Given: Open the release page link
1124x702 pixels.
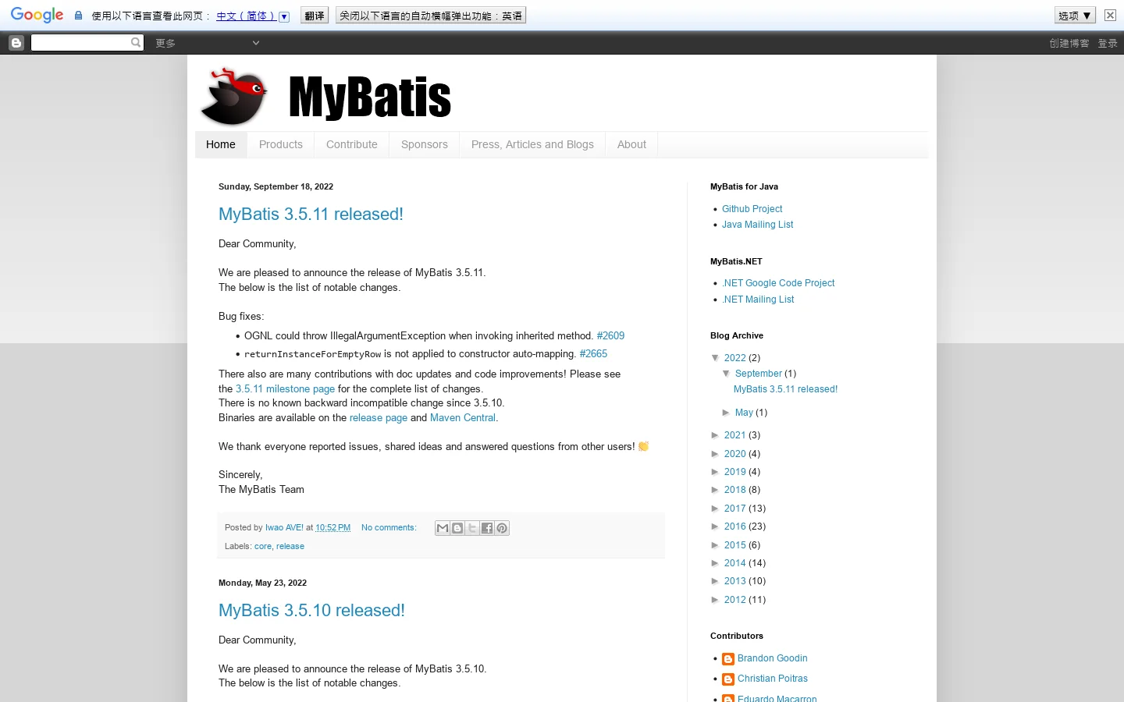Looking at the screenshot, I should 379,418.
